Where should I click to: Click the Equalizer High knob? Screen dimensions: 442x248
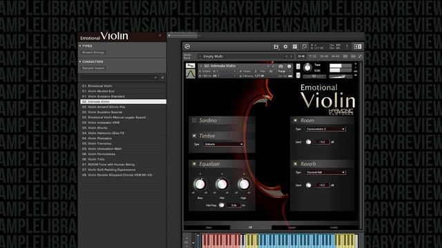(x=243, y=185)
